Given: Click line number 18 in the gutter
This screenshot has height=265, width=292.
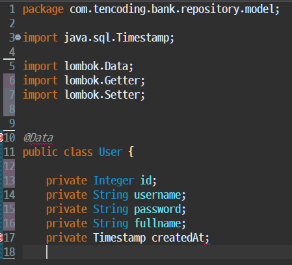Looking at the screenshot, I should 9,252.
